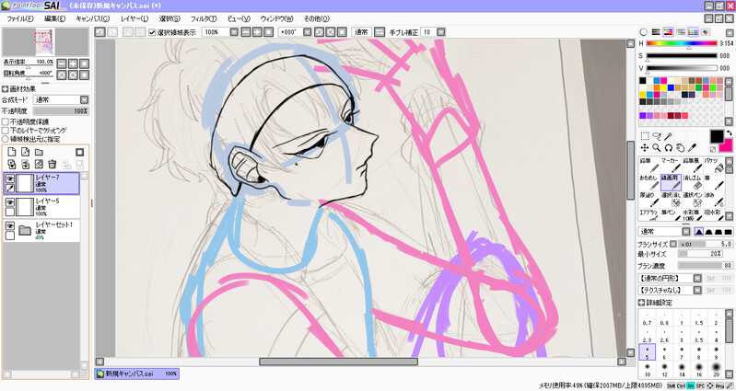This screenshot has height=391, width=736.
Task: Select the rotate view tool
Action: (x=668, y=148)
